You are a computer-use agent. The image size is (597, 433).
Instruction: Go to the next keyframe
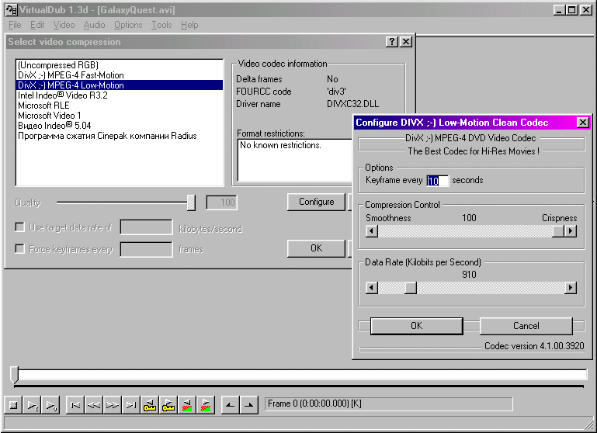pos(168,405)
